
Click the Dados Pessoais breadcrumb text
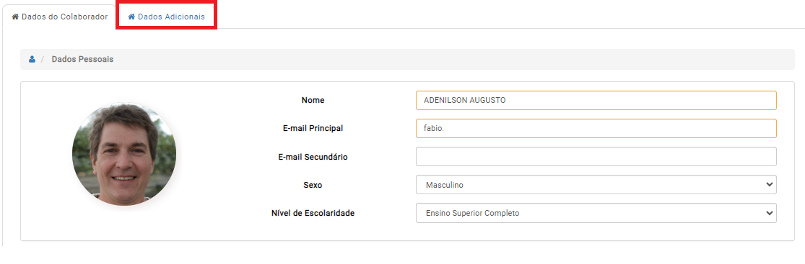82,60
